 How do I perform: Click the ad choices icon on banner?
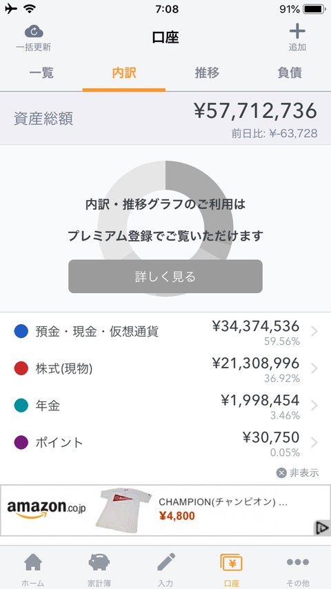coord(322,528)
